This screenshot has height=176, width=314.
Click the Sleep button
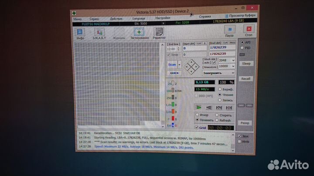point(246,63)
